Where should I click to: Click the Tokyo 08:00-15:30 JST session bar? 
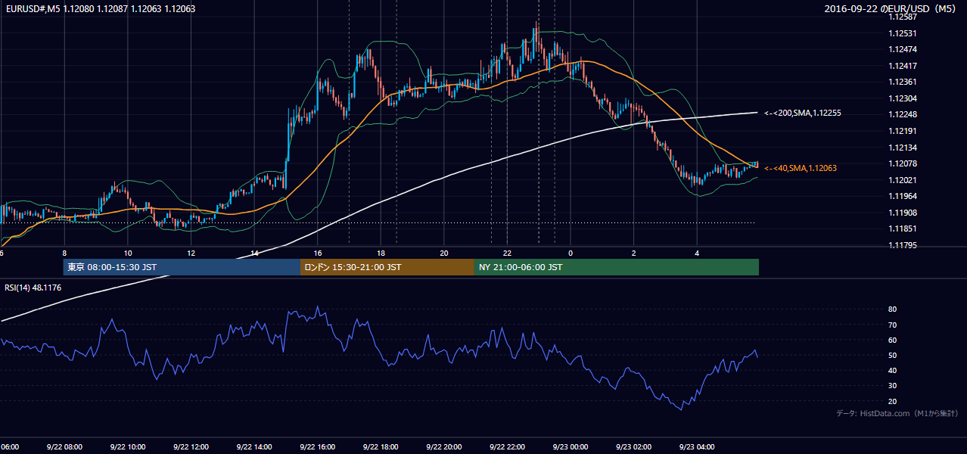tap(182, 267)
